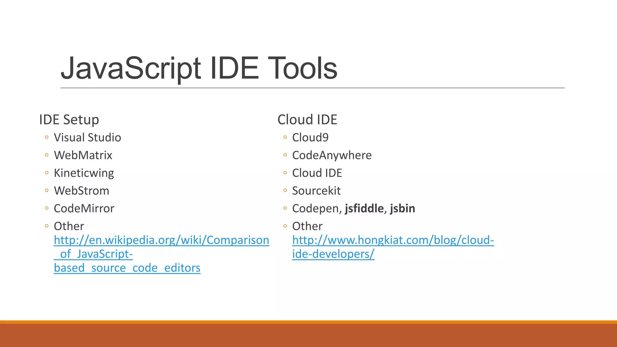Click the 'Visual Studio' list item
617x347 pixels.
tap(87, 137)
